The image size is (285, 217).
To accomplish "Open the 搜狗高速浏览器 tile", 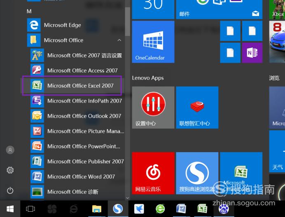I will coord(197,173).
